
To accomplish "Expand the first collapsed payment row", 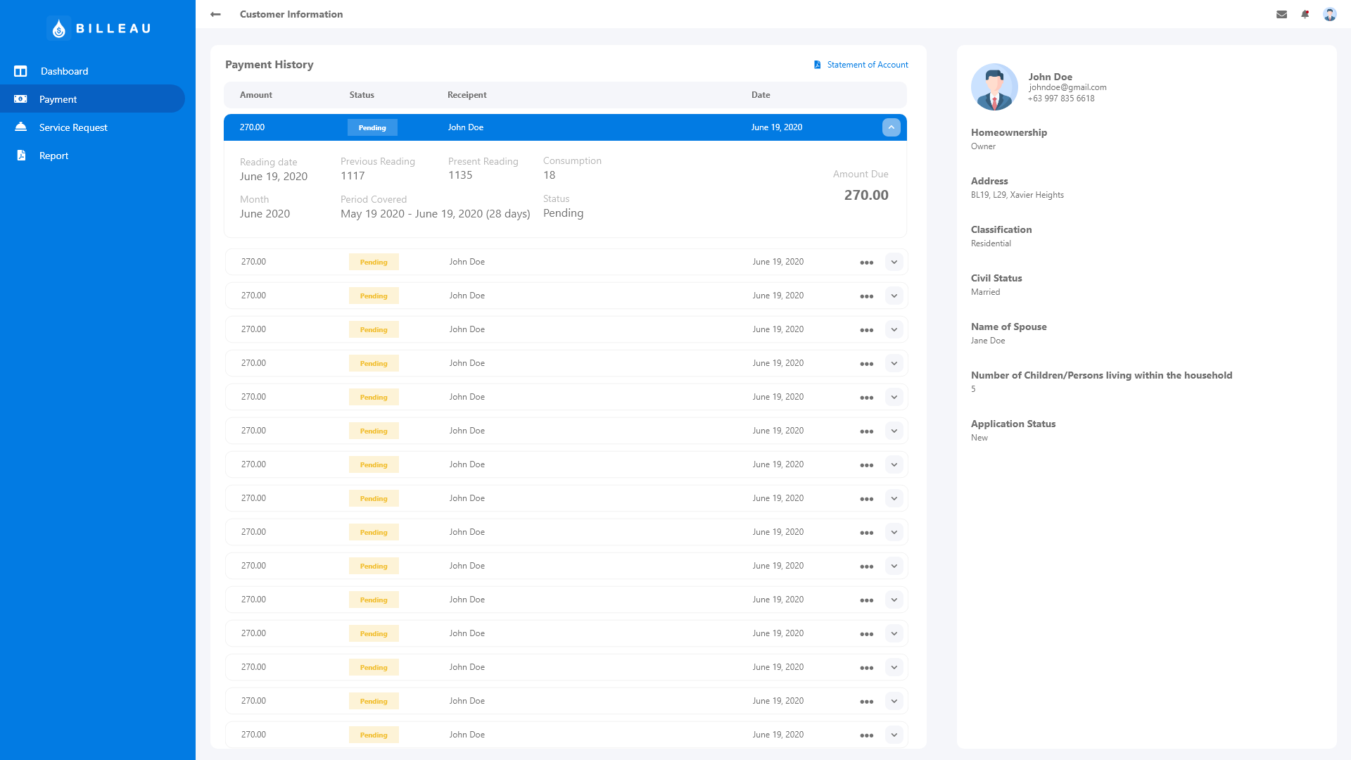I will point(894,262).
